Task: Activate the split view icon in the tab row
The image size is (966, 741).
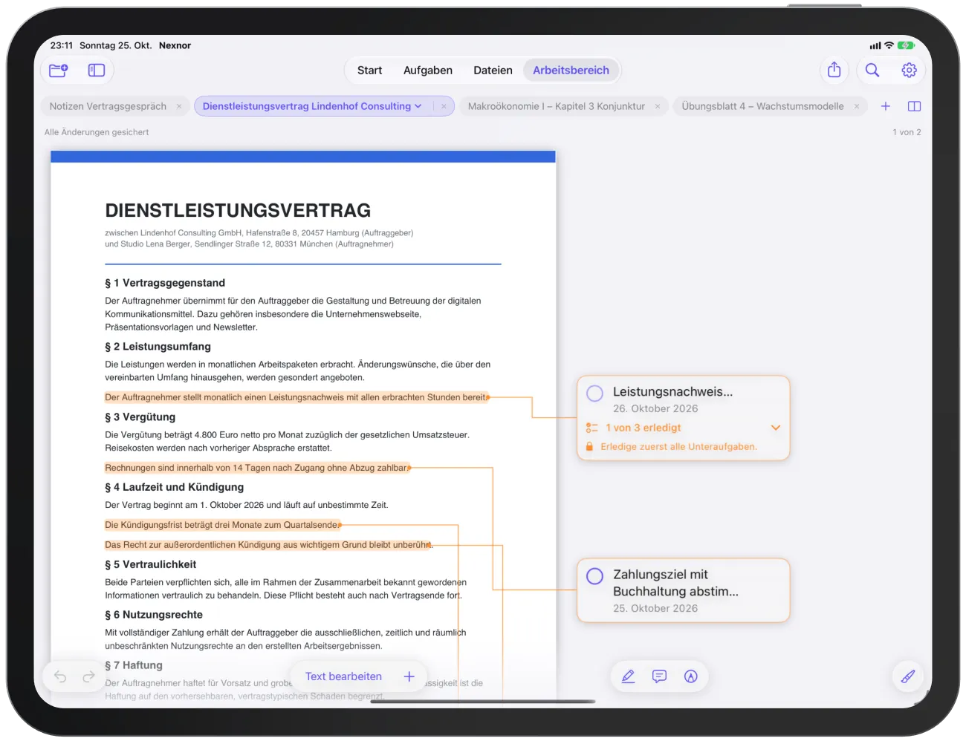Action: (x=915, y=106)
